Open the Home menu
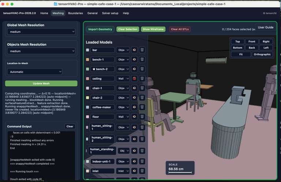281x182 pixels. click(44, 13)
